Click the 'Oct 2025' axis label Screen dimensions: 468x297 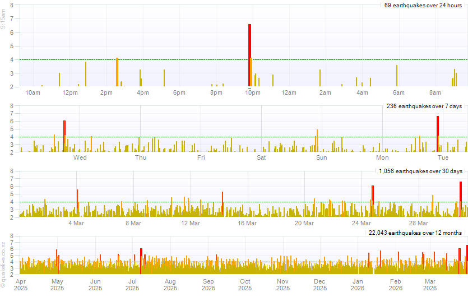click(245, 284)
